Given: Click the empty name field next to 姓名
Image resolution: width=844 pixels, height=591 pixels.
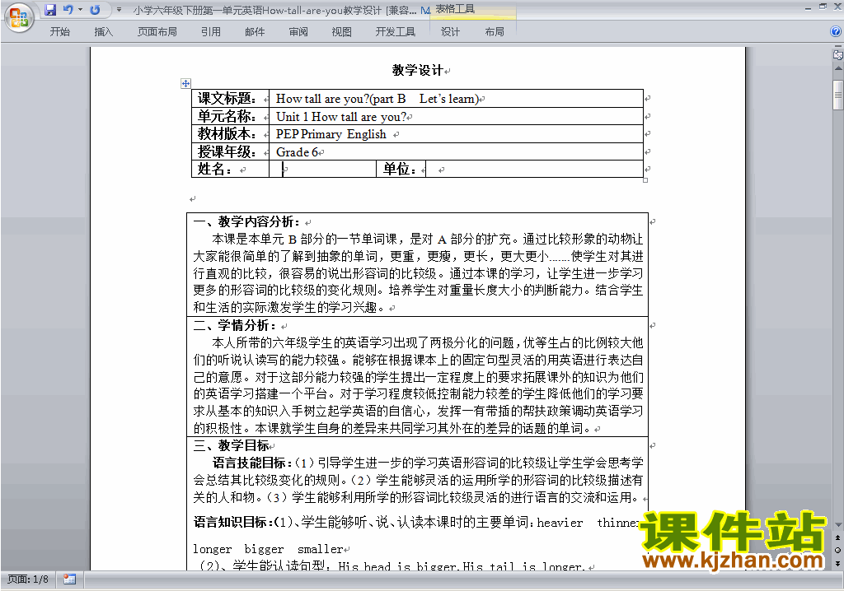Looking at the screenshot, I should click(x=322, y=169).
